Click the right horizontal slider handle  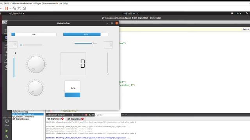(x=93, y=43)
